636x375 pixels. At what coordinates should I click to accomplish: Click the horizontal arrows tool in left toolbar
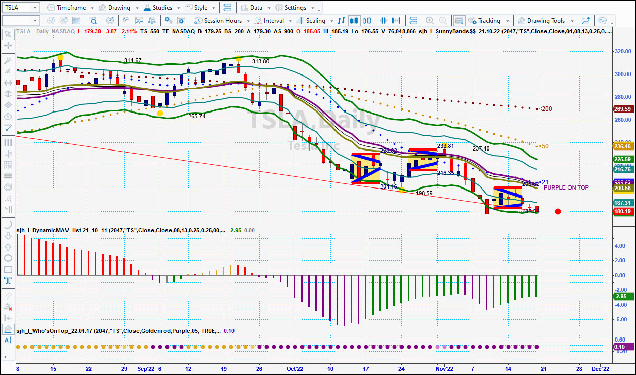(x=8, y=83)
